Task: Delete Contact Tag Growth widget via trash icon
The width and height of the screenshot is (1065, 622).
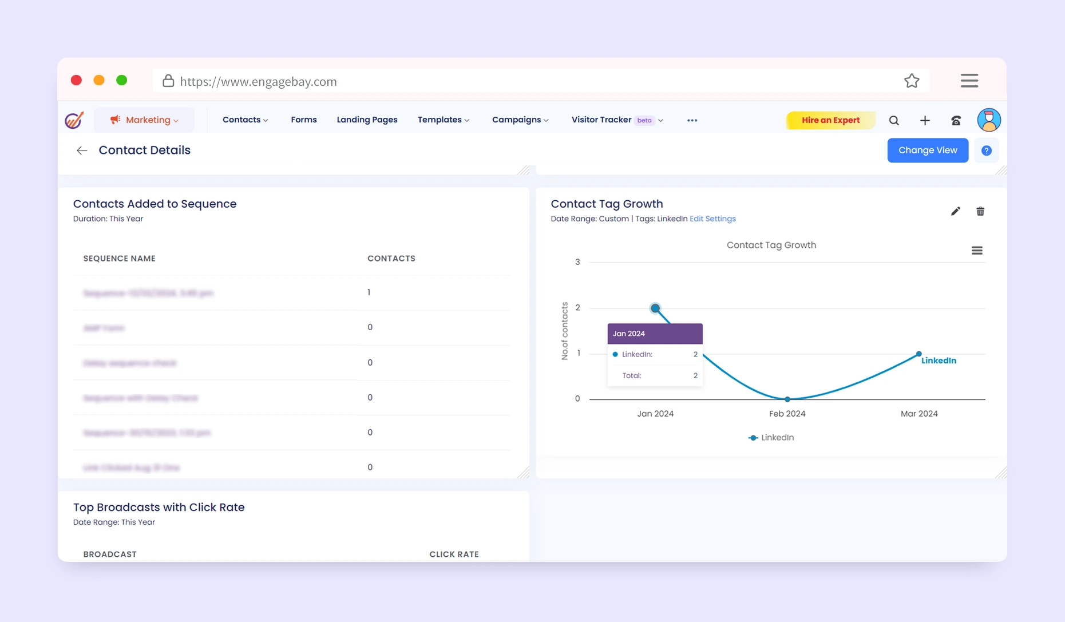Action: click(980, 212)
